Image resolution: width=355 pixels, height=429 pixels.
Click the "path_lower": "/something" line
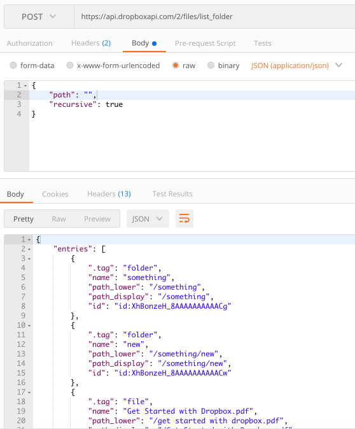point(146,287)
